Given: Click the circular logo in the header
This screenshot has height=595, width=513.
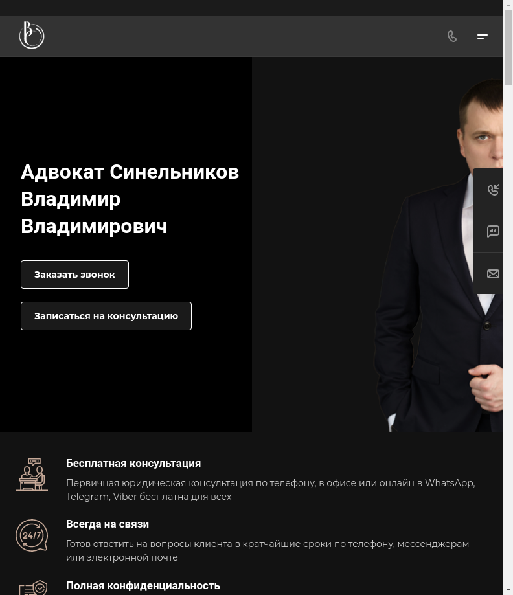Looking at the screenshot, I should point(32,36).
